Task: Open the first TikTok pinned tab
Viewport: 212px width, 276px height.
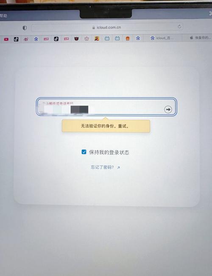Action: pos(16,39)
